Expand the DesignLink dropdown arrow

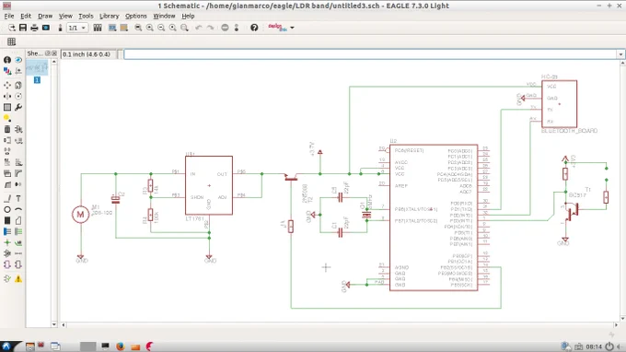point(292,28)
